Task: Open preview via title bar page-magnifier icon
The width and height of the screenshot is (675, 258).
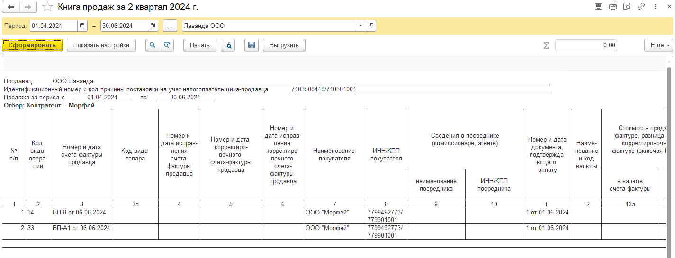Action: coord(627,7)
